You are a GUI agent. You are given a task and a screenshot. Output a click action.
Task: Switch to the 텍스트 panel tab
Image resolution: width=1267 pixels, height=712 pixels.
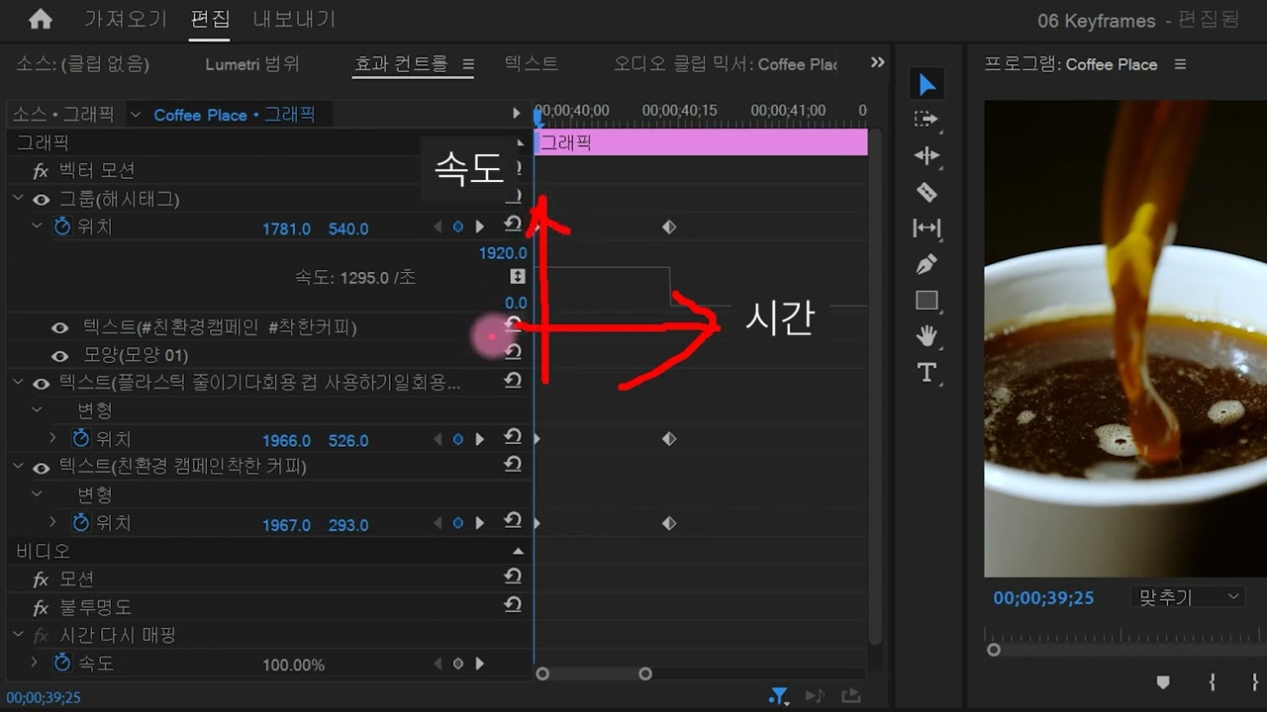point(531,62)
